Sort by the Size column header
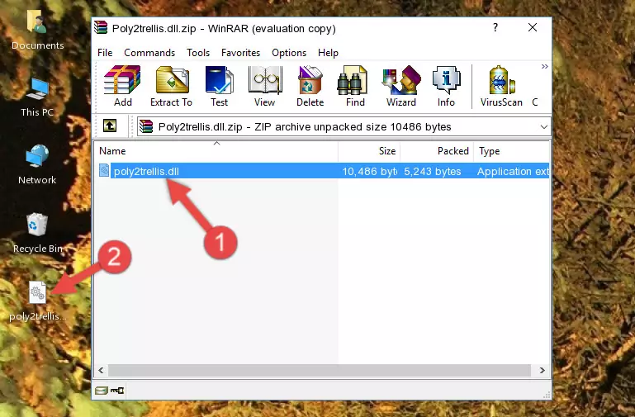The image size is (635, 417). point(369,151)
